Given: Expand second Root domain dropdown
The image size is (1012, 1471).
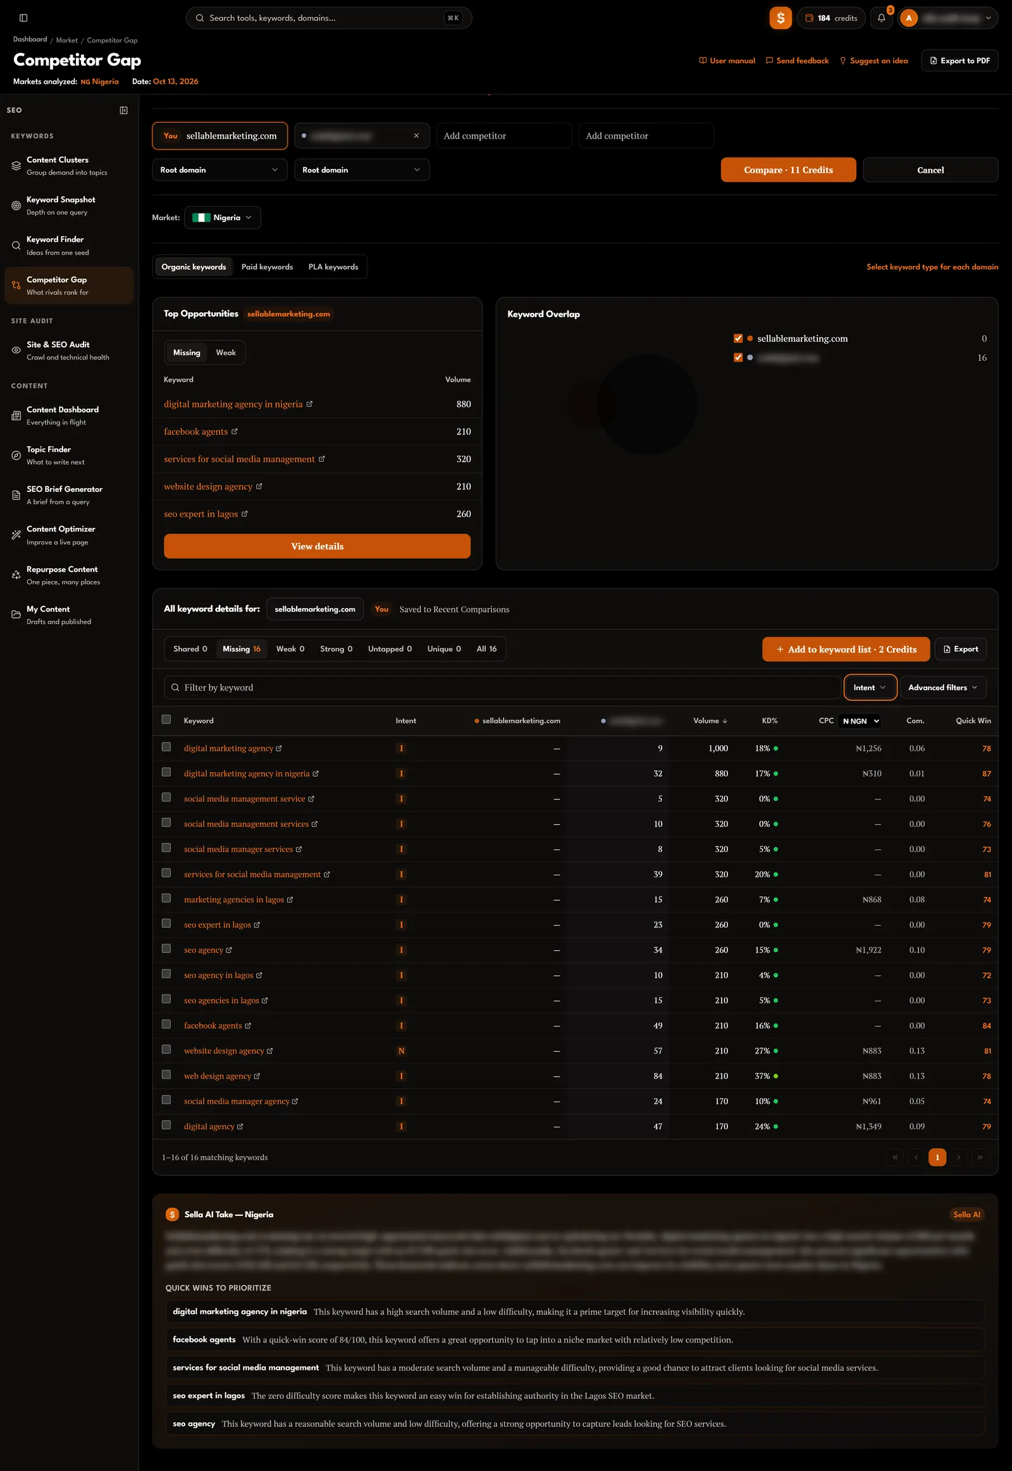Looking at the screenshot, I should click(361, 170).
